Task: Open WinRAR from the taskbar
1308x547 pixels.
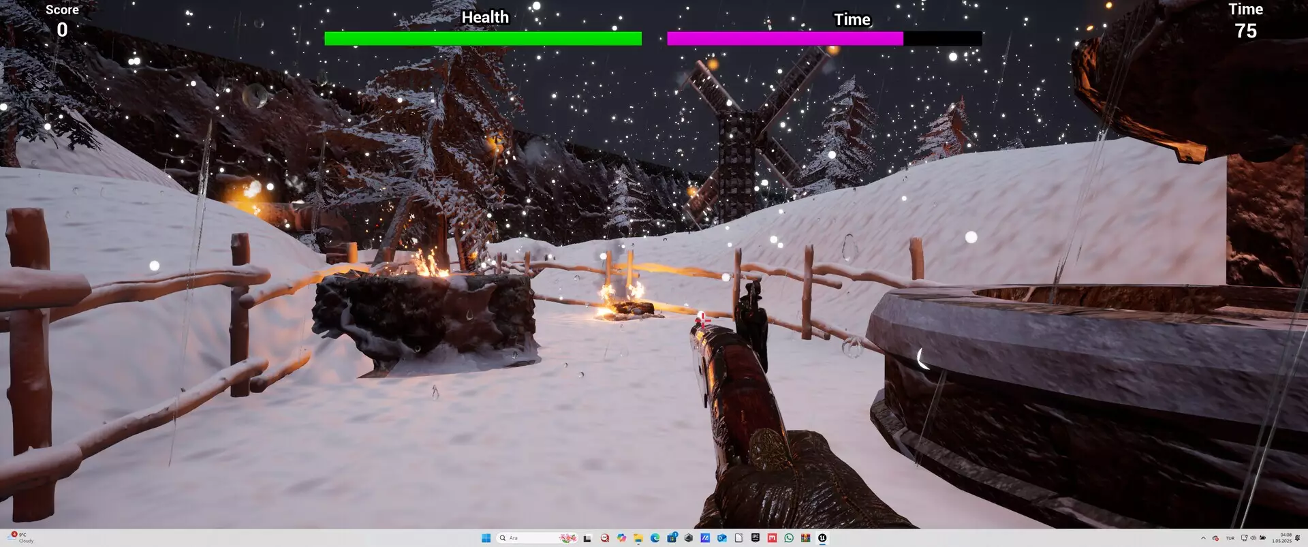Action: pyautogui.click(x=806, y=537)
